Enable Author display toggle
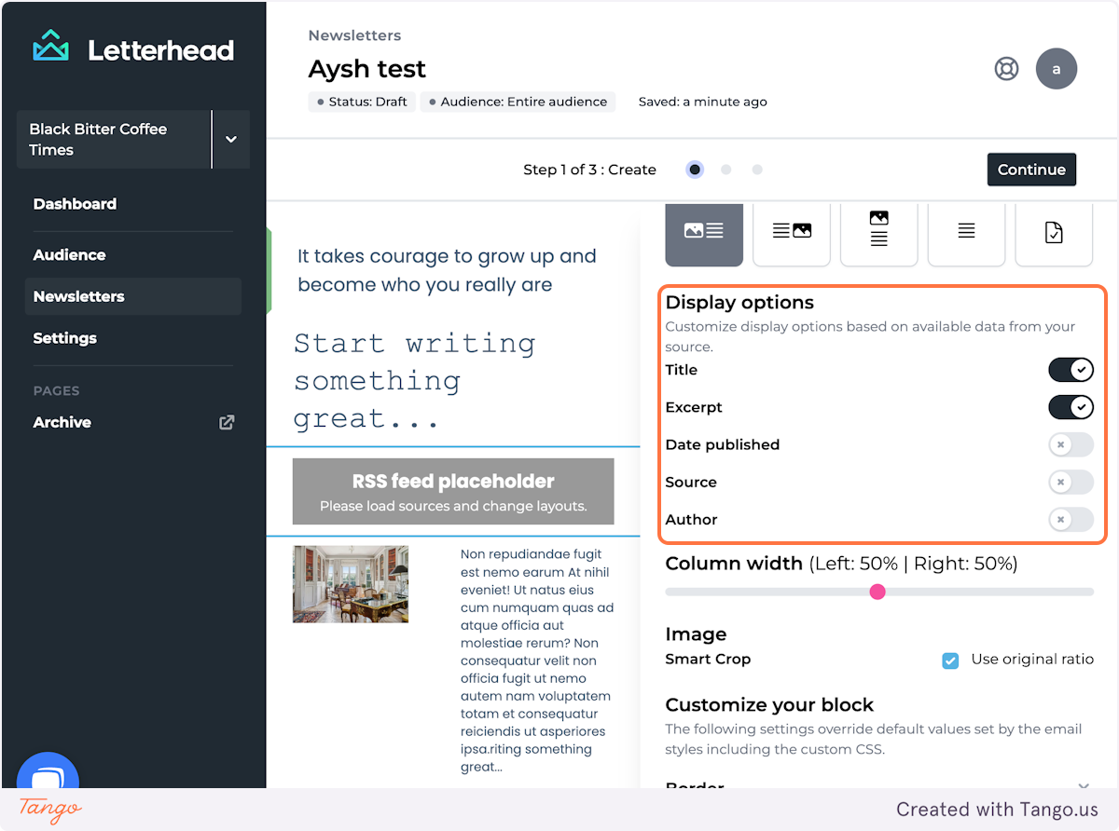The height and width of the screenshot is (831, 1119). click(x=1071, y=519)
